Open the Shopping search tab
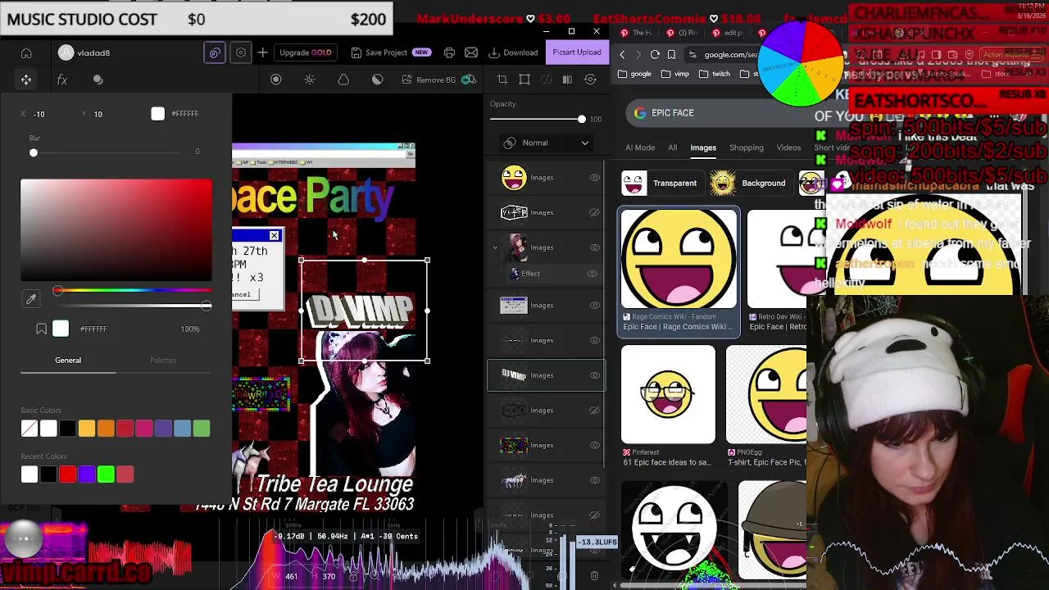This screenshot has width=1049, height=590. [x=747, y=147]
